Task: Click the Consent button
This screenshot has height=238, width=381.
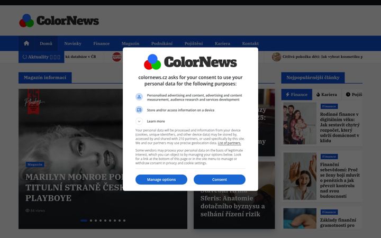Action: [x=220, y=179]
